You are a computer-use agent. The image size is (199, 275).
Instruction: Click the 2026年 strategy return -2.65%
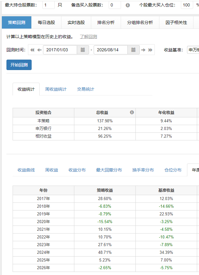(x=105, y=268)
